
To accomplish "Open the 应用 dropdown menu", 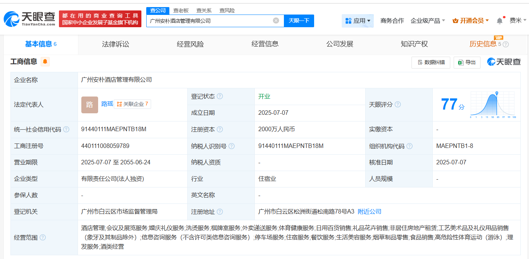I will tap(357, 21).
